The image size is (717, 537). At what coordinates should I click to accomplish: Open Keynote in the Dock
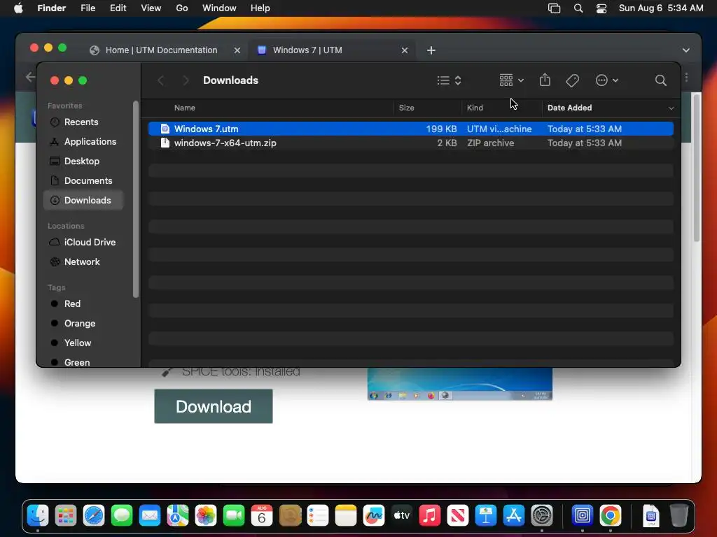pyautogui.click(x=486, y=516)
